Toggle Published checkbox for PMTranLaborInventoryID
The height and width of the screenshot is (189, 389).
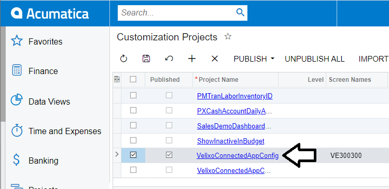click(169, 95)
